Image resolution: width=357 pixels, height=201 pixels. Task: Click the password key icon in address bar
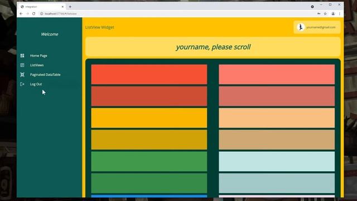(x=319, y=13)
